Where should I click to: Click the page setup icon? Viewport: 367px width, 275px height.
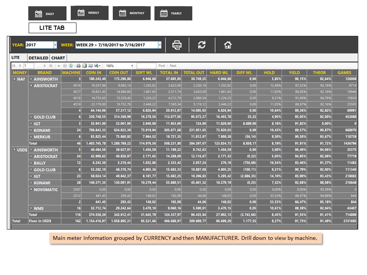[x=90, y=66]
